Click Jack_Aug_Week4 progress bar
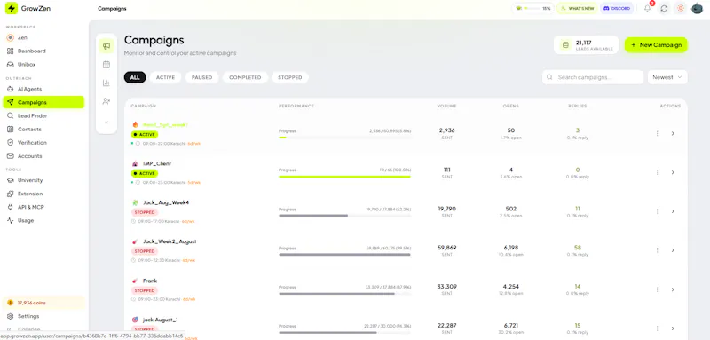The image size is (710, 340). [344, 216]
